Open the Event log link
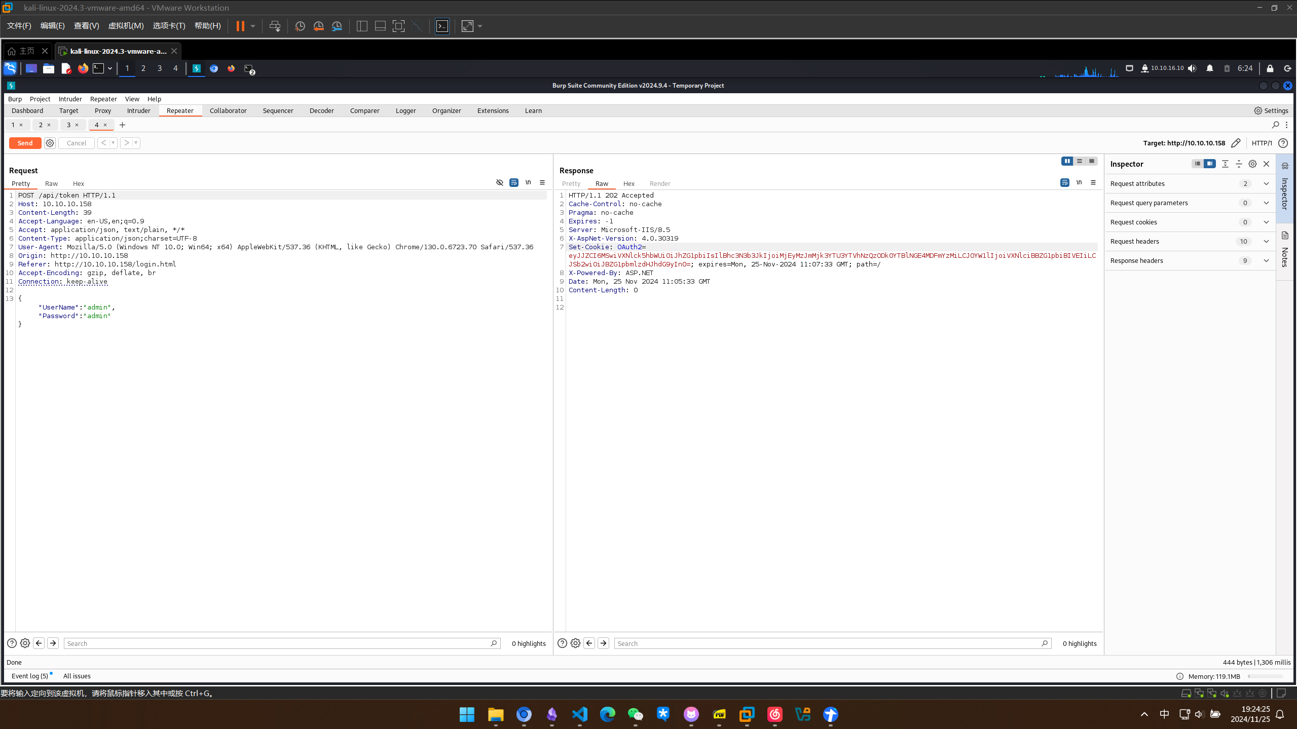 [x=29, y=676]
